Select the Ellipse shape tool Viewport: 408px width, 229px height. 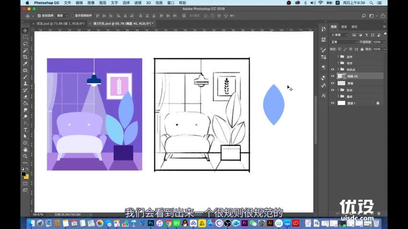[x=25, y=143]
